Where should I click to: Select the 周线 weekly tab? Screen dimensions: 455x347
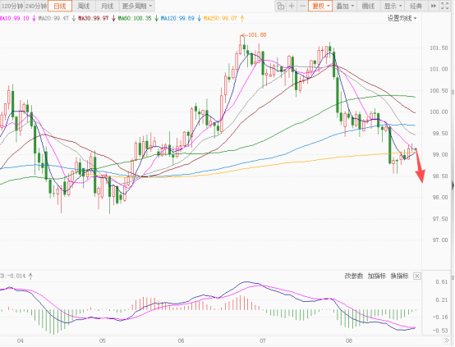(x=84, y=6)
